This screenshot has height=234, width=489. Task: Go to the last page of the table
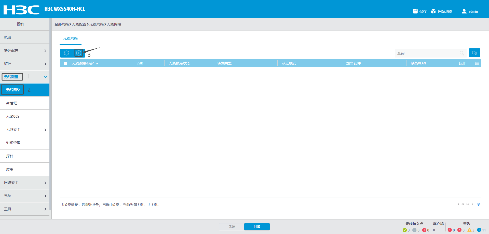pos(473,204)
